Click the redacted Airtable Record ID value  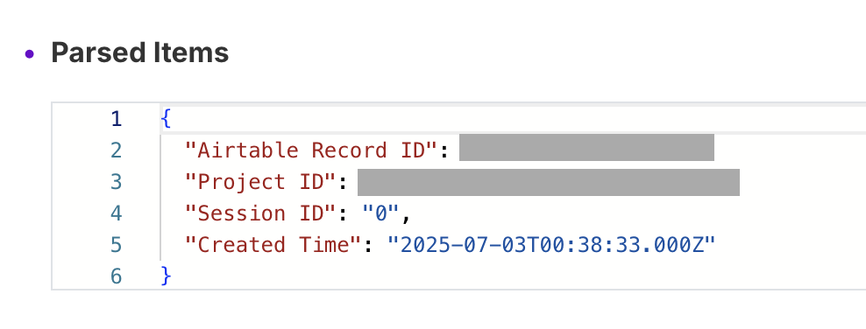[586, 147]
